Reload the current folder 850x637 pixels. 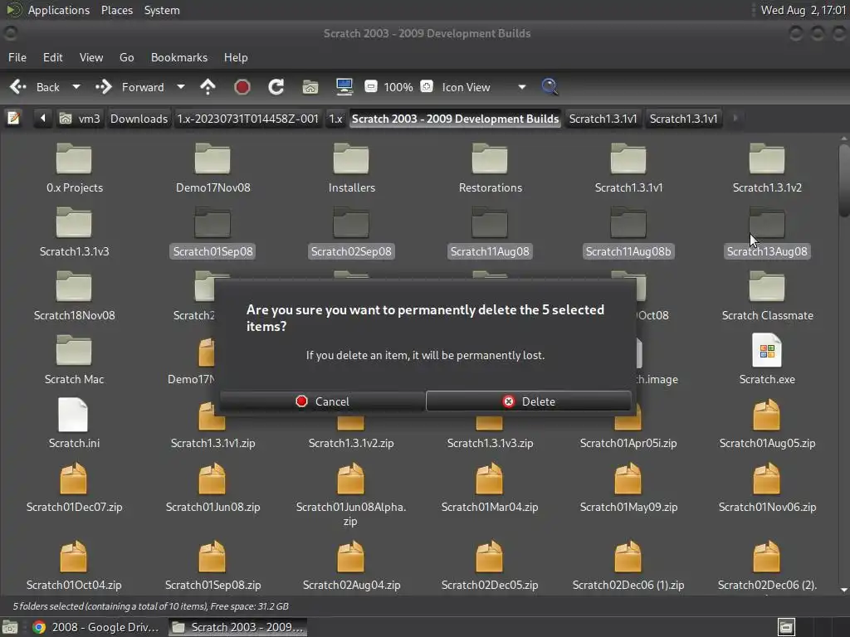point(276,86)
